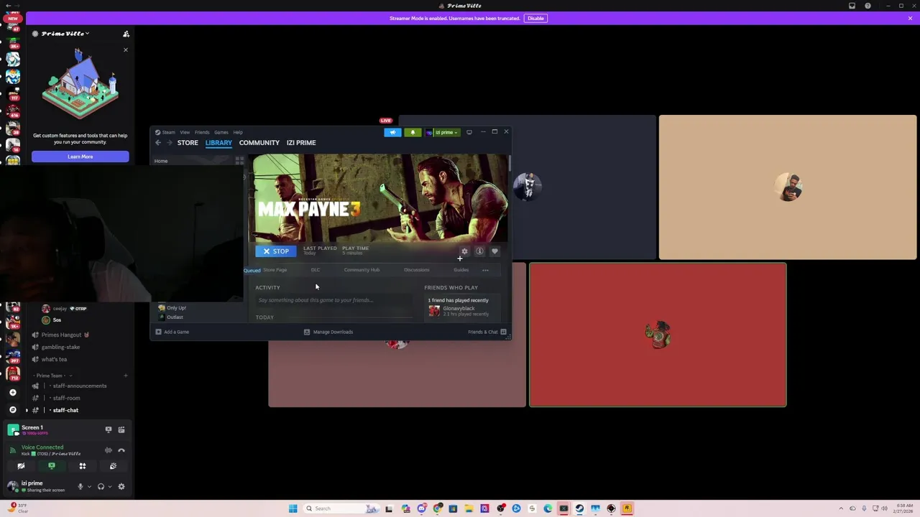Join Primes Hangout voice channel
The image size is (920, 517).
tap(65, 335)
